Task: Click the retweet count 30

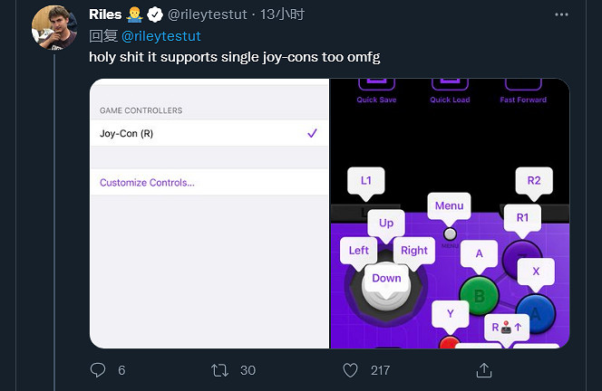Action: coord(248,370)
